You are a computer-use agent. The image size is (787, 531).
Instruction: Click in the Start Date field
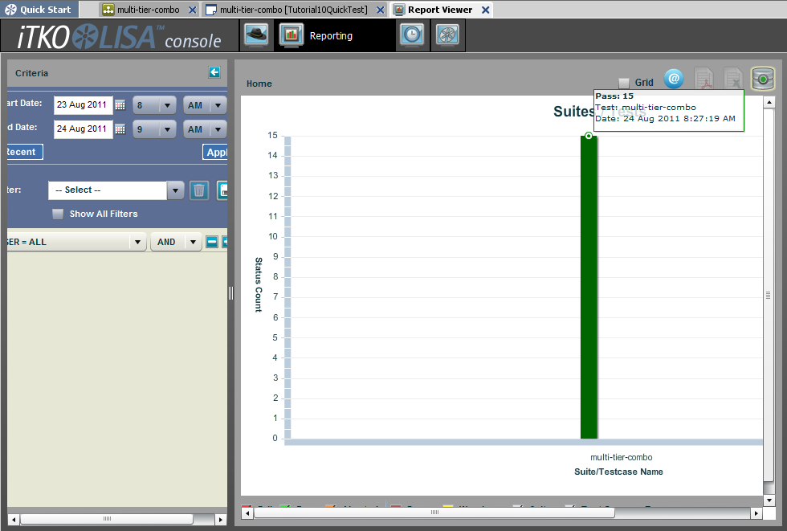click(x=83, y=104)
